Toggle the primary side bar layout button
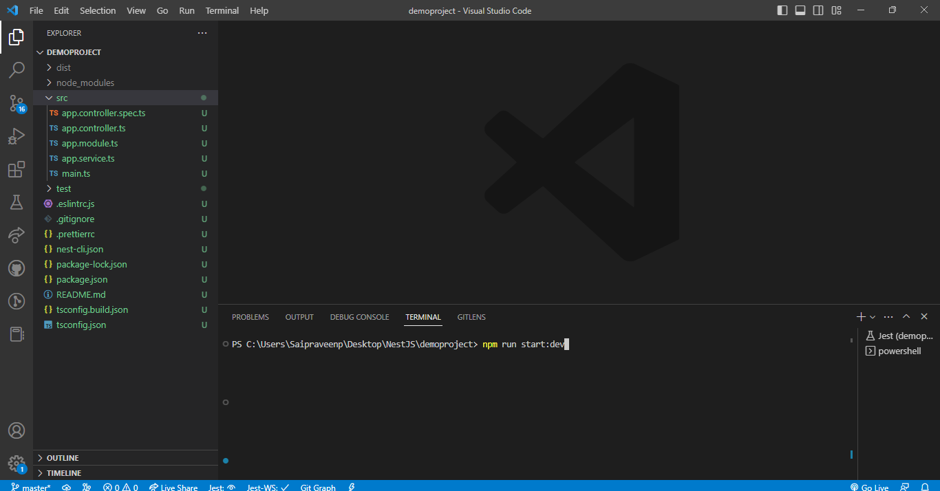 pos(782,10)
